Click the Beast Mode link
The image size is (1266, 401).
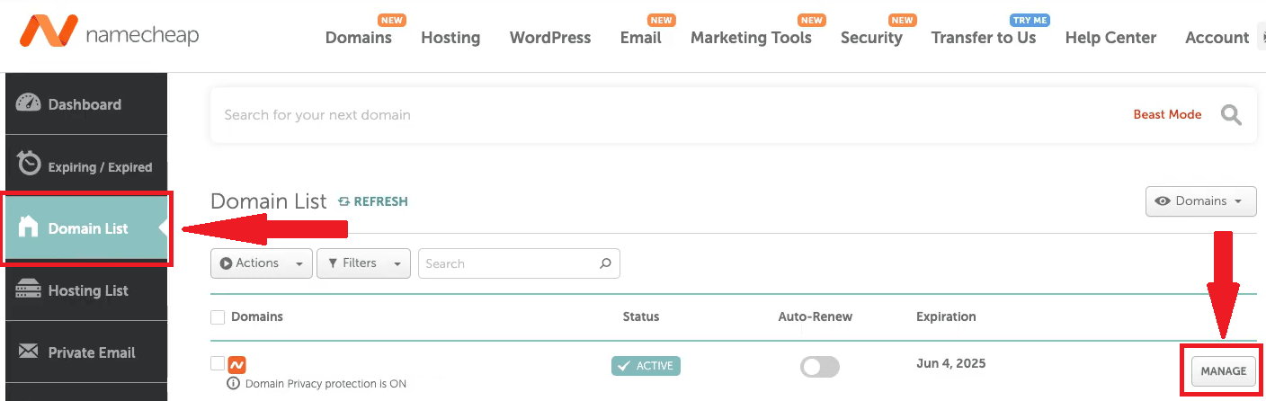[1167, 114]
